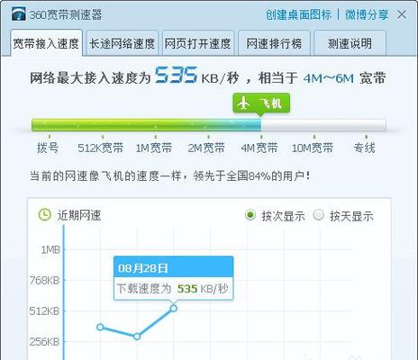Screen dimensions: 418x360
Task: Switch to the 长途网络速度 tab
Action: click(123, 43)
